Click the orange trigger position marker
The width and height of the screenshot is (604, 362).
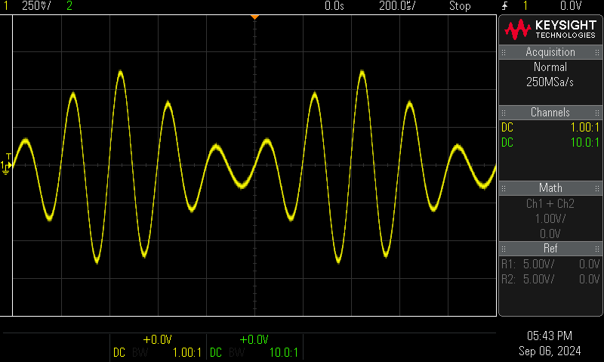click(x=254, y=17)
